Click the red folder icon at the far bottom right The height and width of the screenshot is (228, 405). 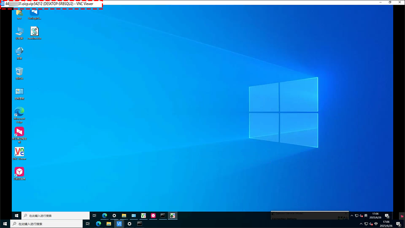pos(402,216)
